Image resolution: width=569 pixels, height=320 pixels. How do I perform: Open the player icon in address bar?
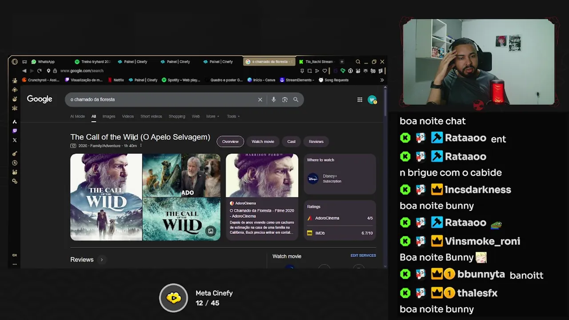317,71
